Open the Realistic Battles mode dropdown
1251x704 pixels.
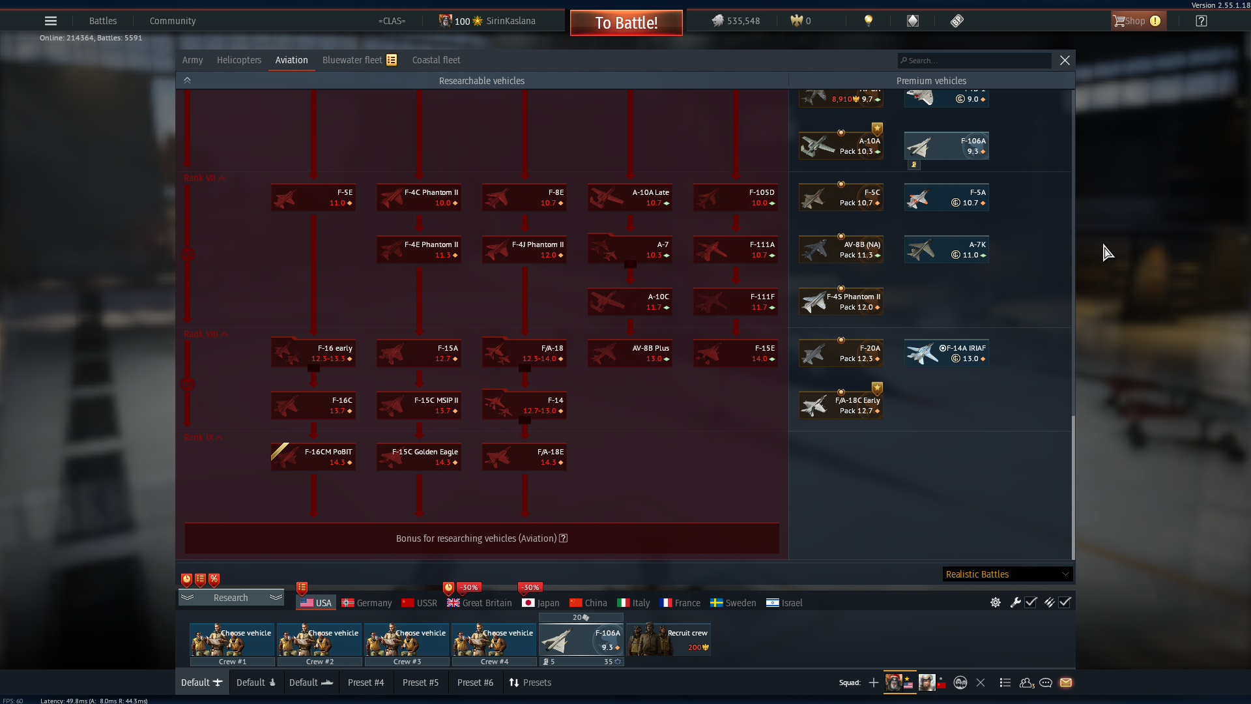click(x=1007, y=574)
